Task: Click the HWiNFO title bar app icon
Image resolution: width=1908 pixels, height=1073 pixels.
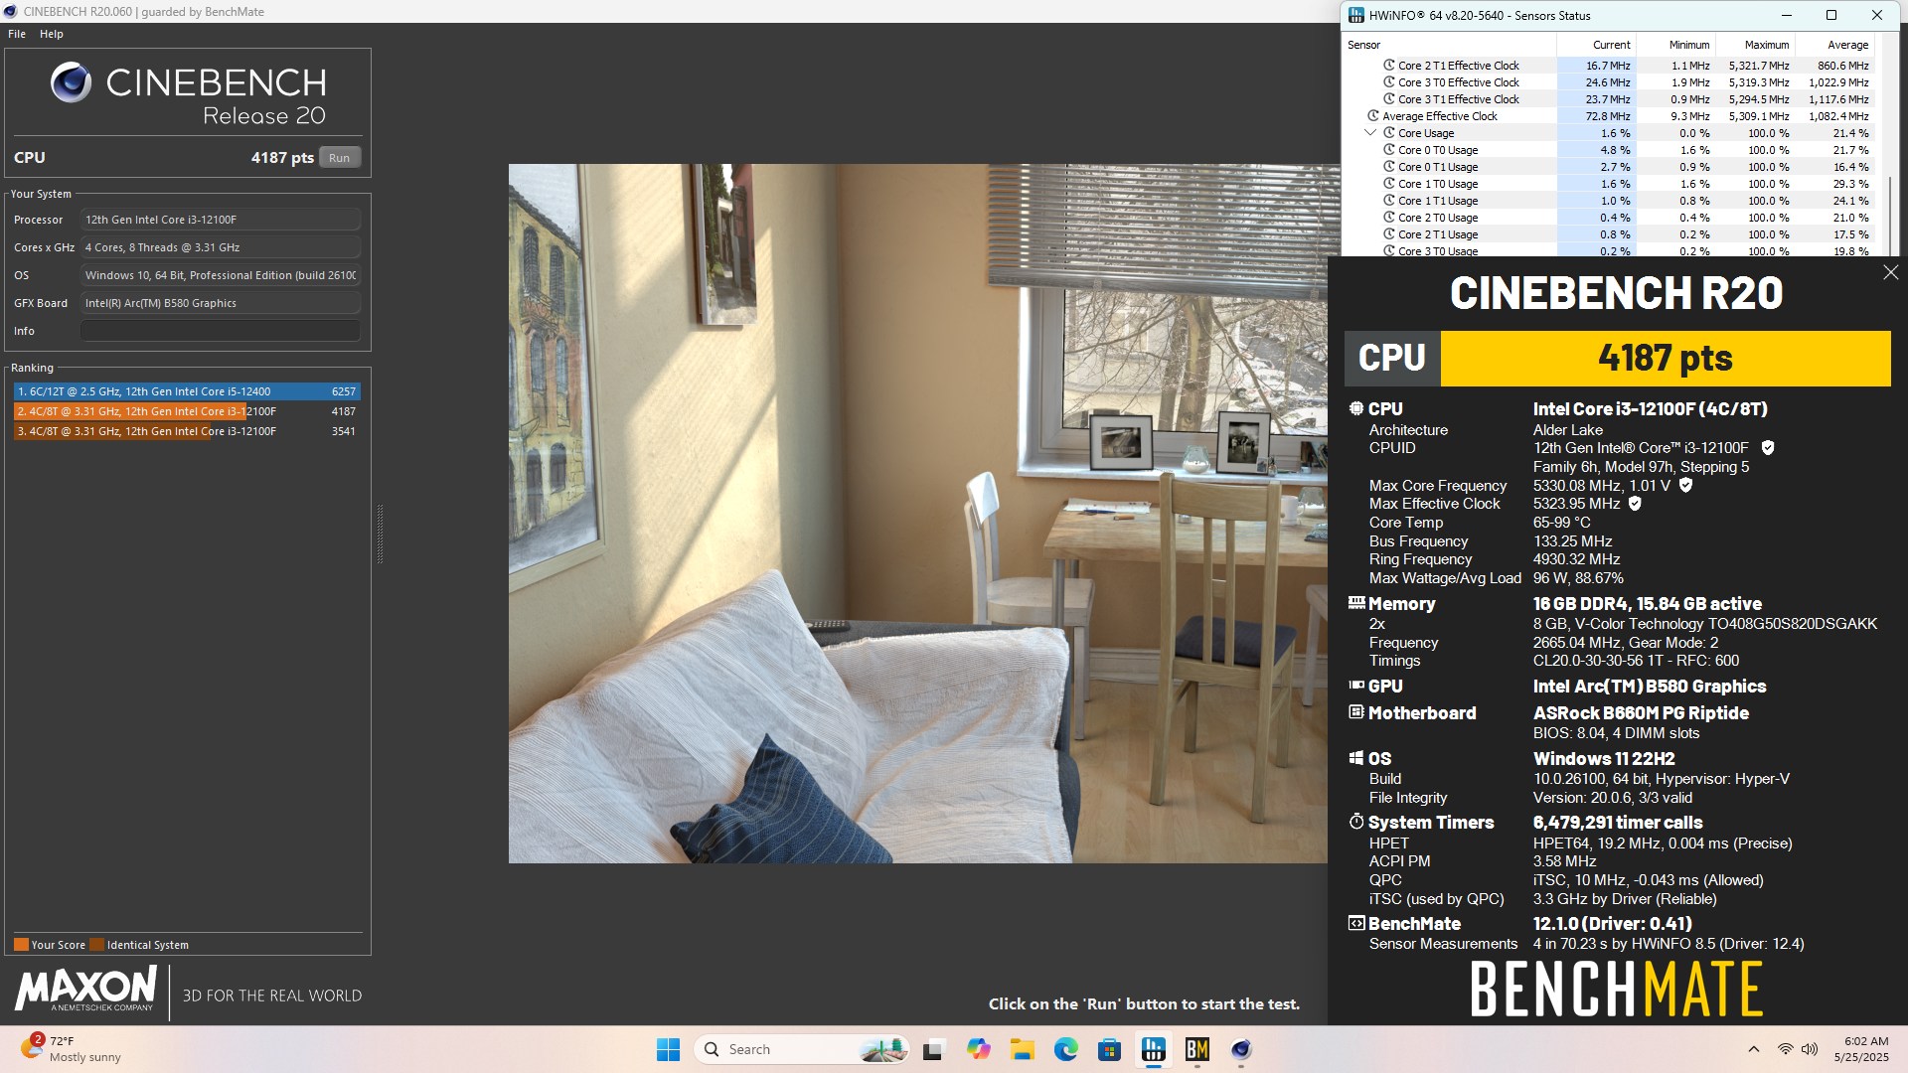Action: [x=1356, y=15]
